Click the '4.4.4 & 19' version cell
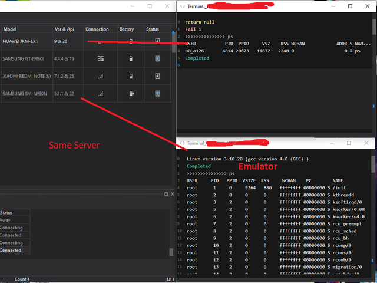The height and width of the screenshot is (283, 377). 64,59
